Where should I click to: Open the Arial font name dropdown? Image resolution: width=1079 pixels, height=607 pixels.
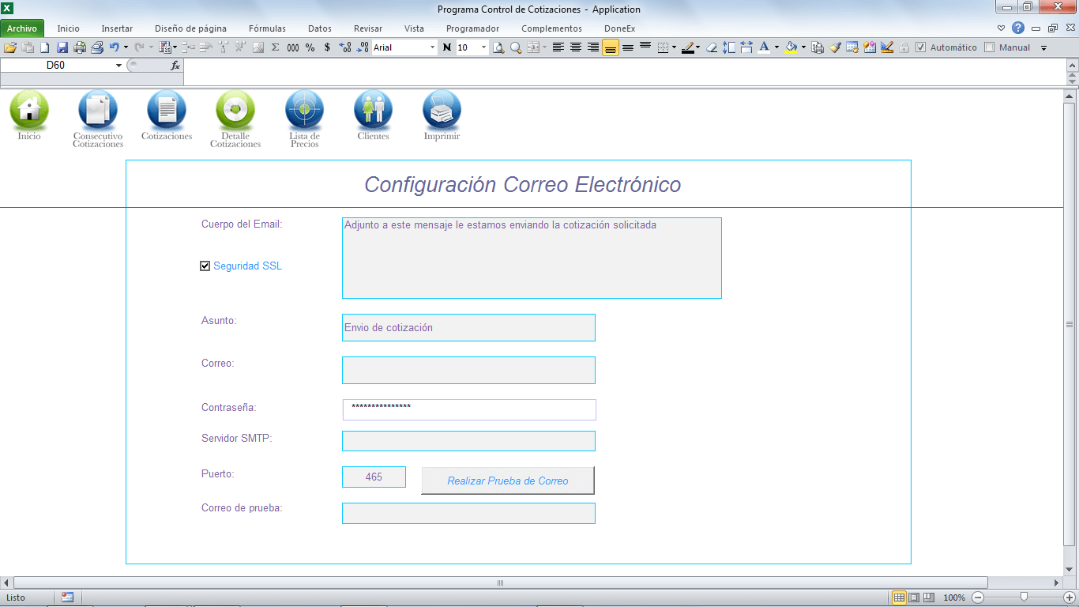tap(432, 47)
